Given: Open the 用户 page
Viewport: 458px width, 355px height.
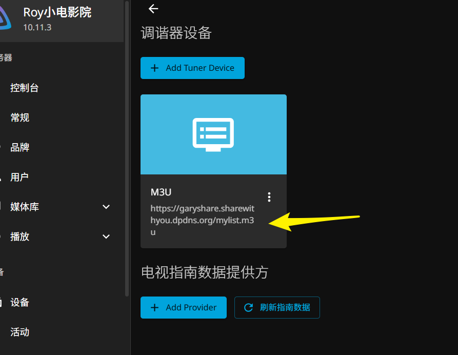Looking at the screenshot, I should coord(20,177).
